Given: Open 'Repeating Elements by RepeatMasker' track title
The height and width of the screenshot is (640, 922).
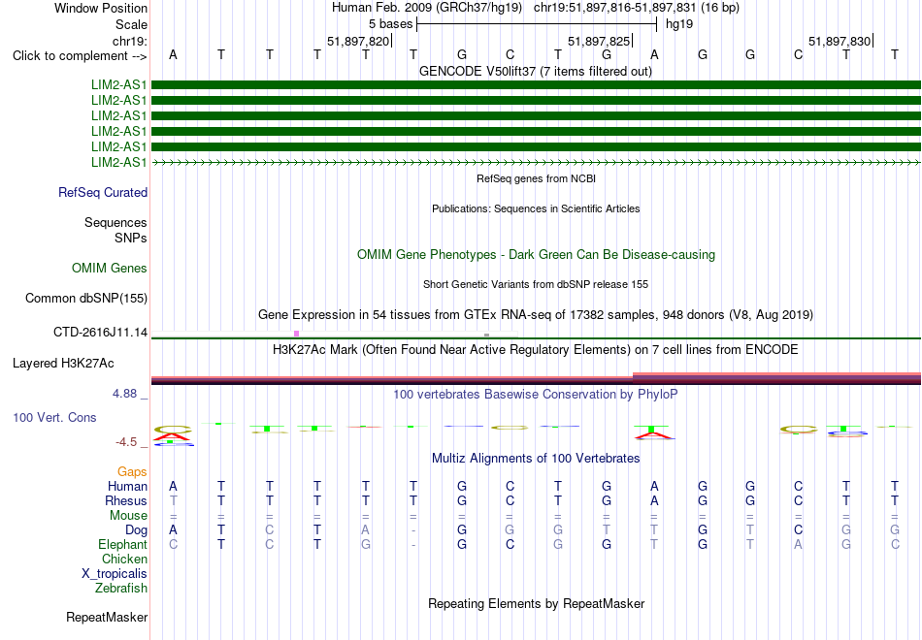Looking at the screenshot, I should (536, 603).
